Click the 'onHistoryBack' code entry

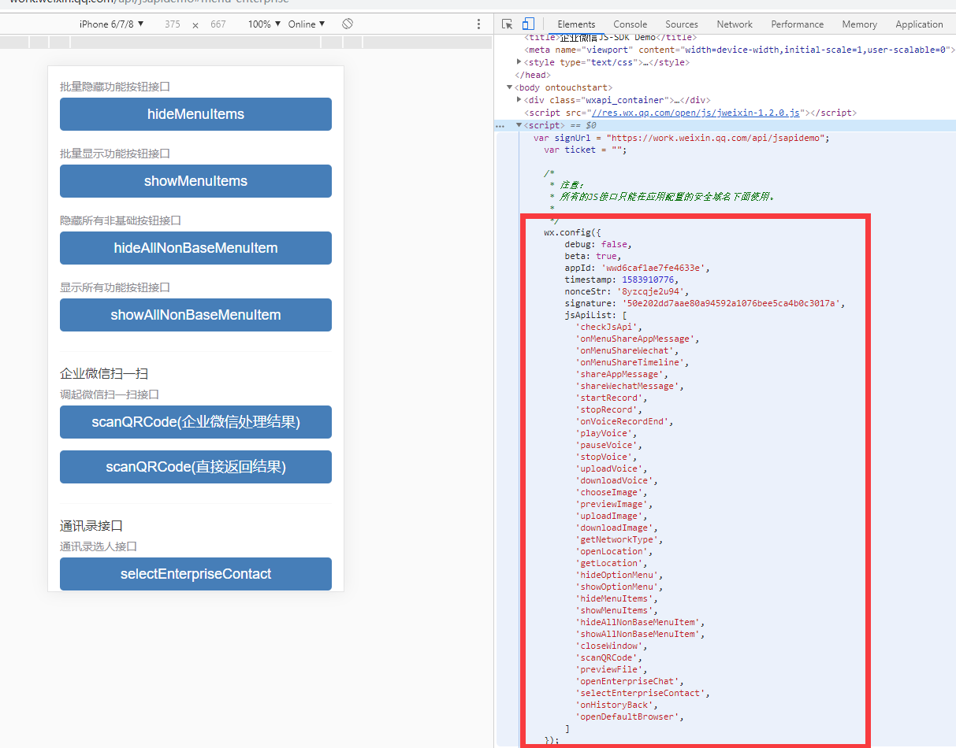[616, 705]
